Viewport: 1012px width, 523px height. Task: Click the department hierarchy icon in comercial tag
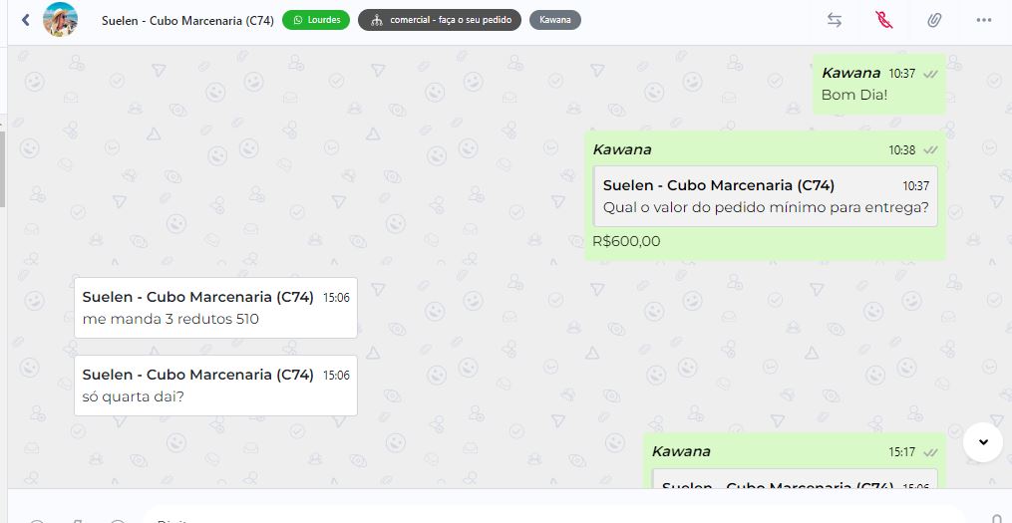coord(376,20)
